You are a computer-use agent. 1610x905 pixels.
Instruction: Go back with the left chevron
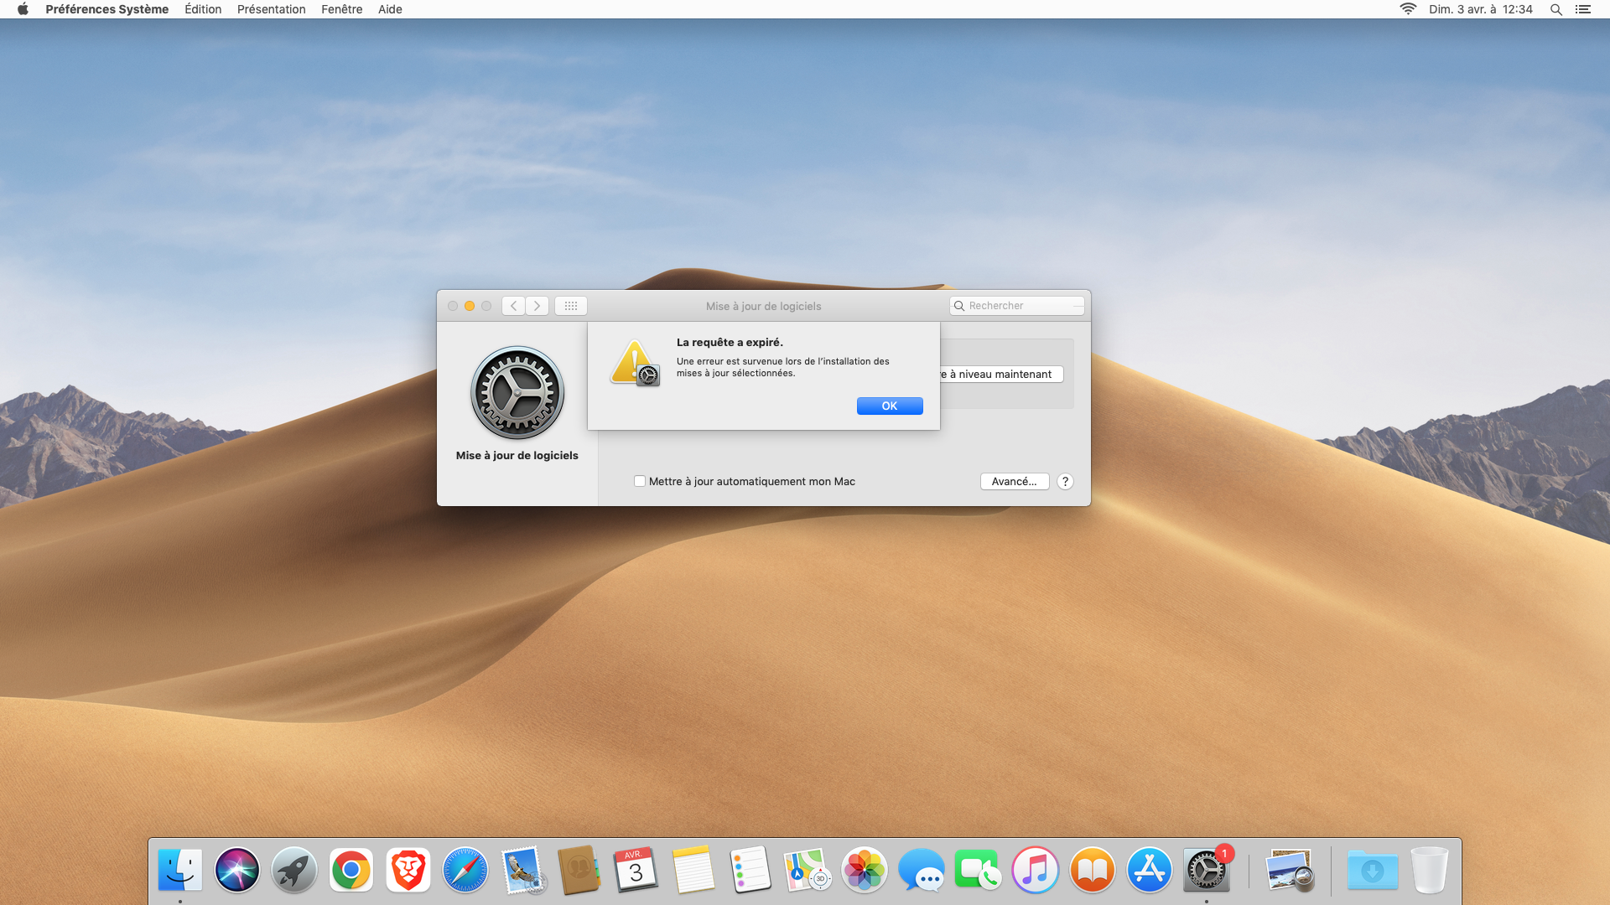tap(513, 306)
